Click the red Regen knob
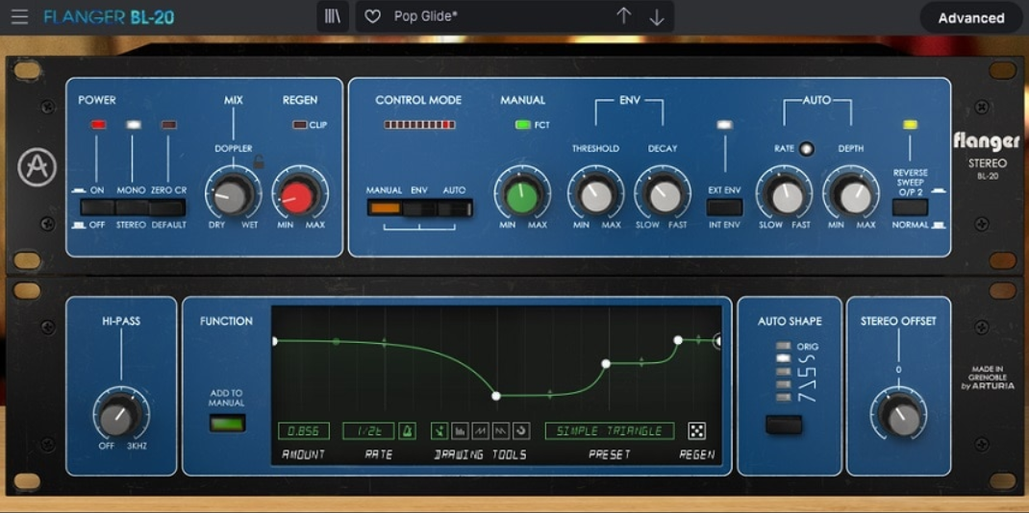This screenshot has height=513, width=1029. pos(298,195)
